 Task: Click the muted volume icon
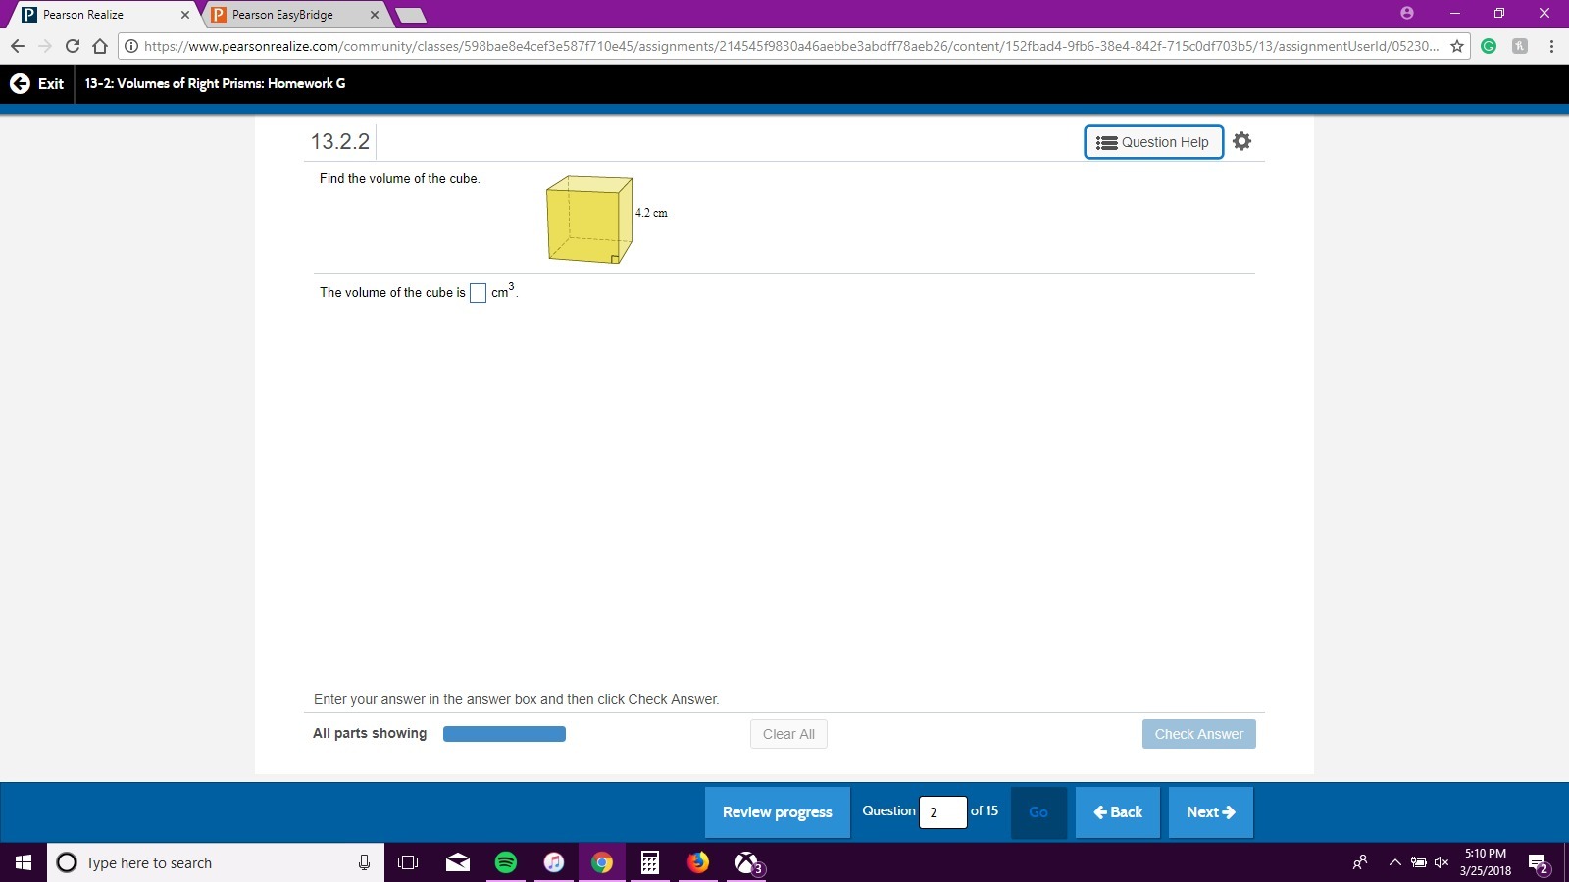point(1442,862)
